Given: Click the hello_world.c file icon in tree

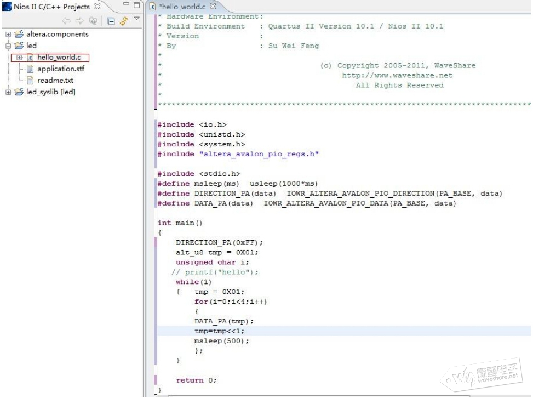Looking at the screenshot, I should (x=31, y=58).
